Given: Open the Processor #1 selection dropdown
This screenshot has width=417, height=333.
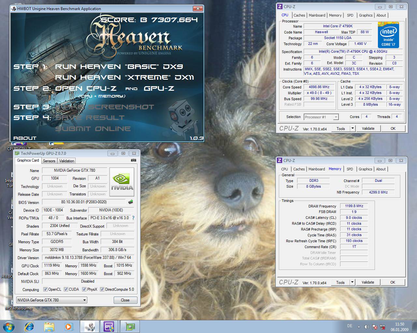Looking at the screenshot, I should pyautogui.click(x=321, y=117).
